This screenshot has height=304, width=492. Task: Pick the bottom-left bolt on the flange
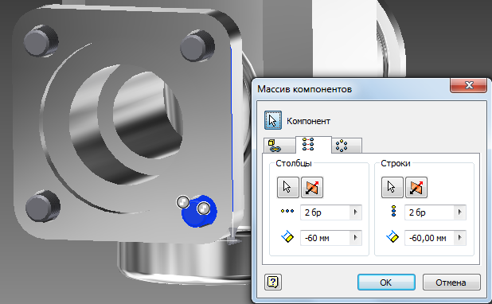tap(42, 206)
